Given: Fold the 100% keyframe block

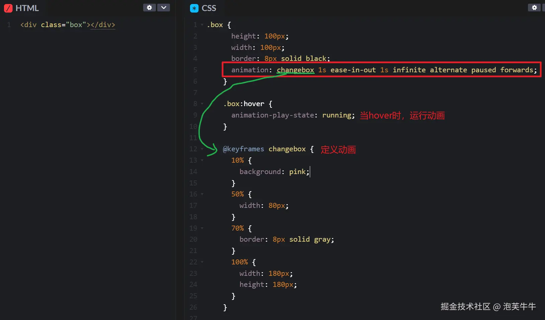Looking at the screenshot, I should pyautogui.click(x=202, y=262).
